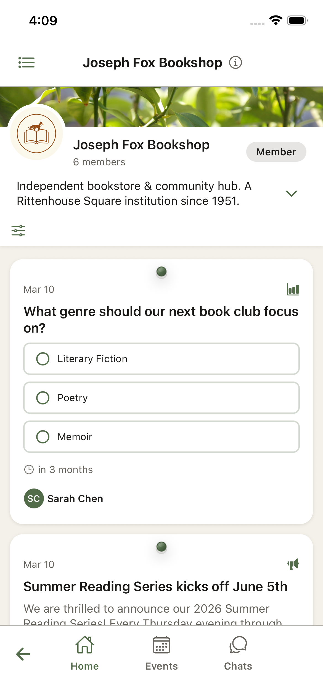
Task: Tap the green pin on the poll card
Action: pos(161,272)
